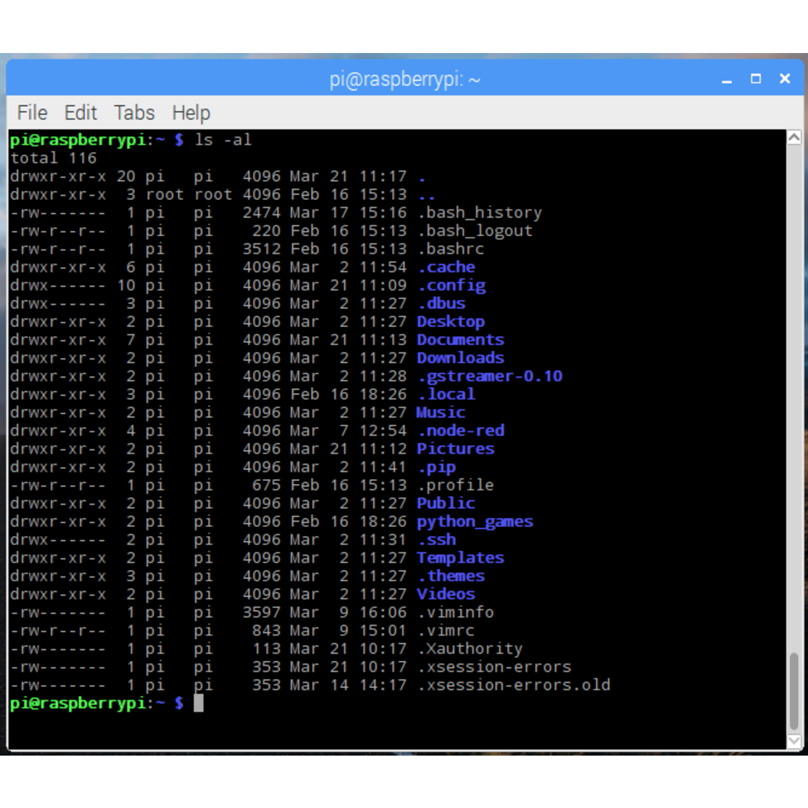Click the scrollbar up arrow

point(794,138)
